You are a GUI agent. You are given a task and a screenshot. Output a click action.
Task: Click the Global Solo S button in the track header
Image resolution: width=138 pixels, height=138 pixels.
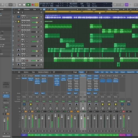[22, 12]
